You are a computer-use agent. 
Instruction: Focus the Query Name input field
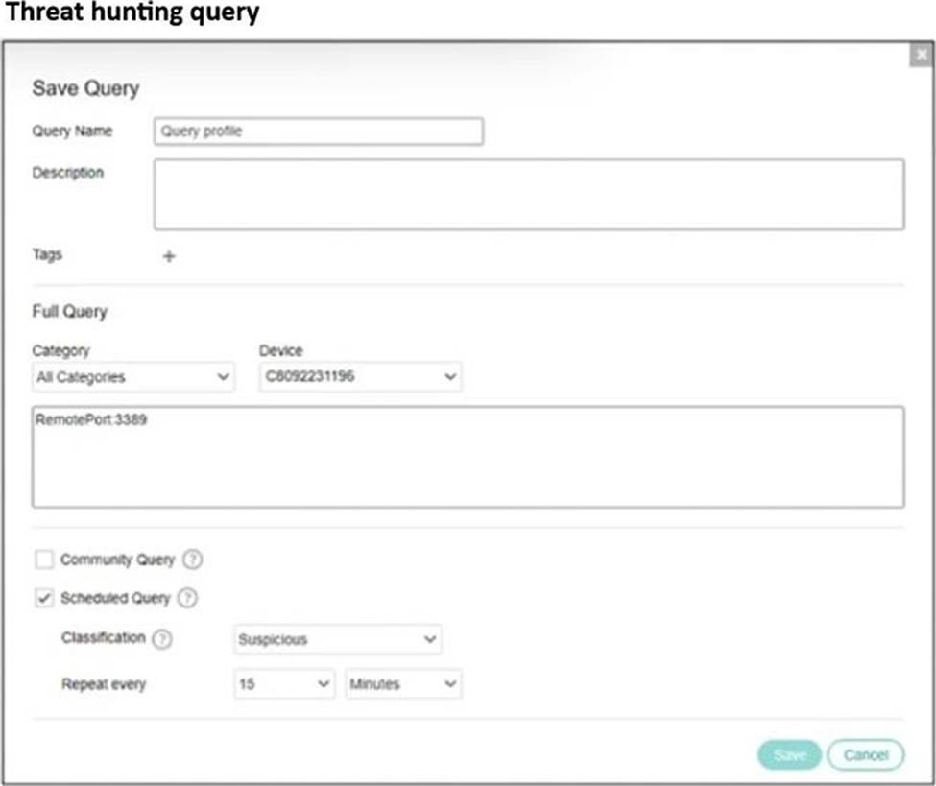click(318, 131)
